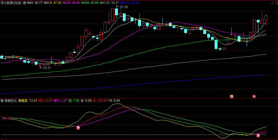This screenshot has height=140, width=278.
Task: Open dropdown next to 学大教育(日线)
Action: point(24,3)
